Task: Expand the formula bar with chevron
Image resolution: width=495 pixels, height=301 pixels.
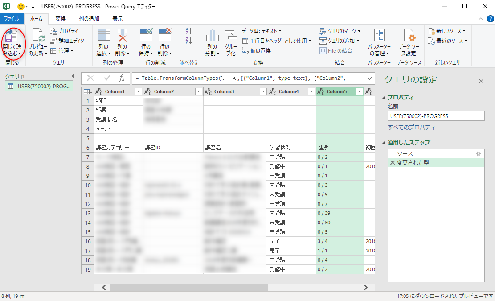Action: 369,78
